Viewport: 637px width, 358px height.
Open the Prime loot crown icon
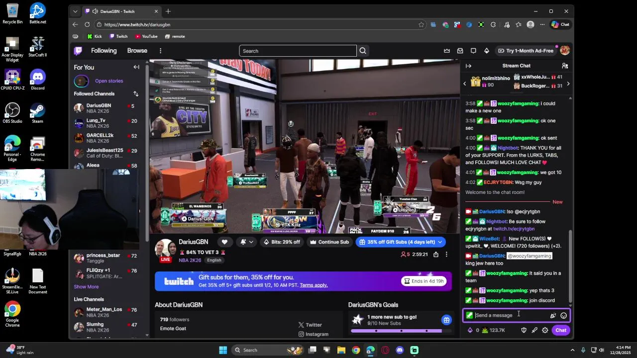(x=447, y=51)
